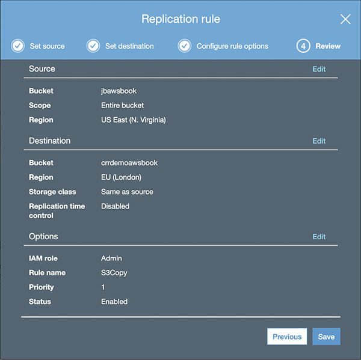
Task: Edit the Destination section
Action: [319, 141]
